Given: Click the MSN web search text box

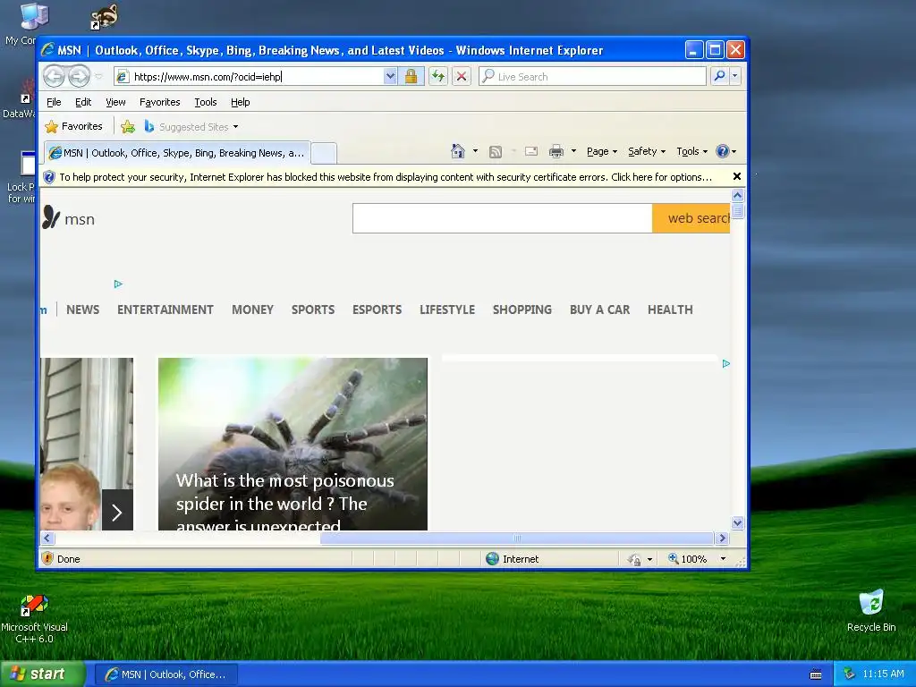Looking at the screenshot, I should point(503,218).
